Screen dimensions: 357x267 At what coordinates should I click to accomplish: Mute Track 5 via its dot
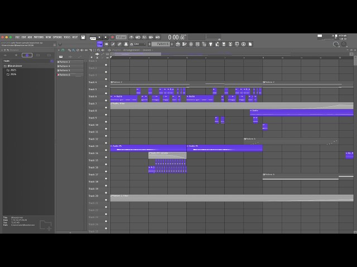pos(106,93)
